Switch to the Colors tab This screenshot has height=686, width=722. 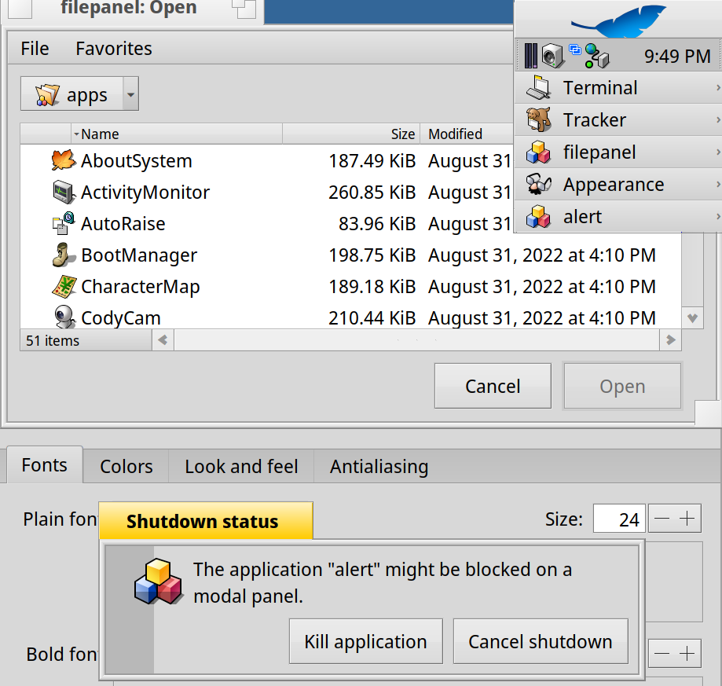tap(126, 467)
